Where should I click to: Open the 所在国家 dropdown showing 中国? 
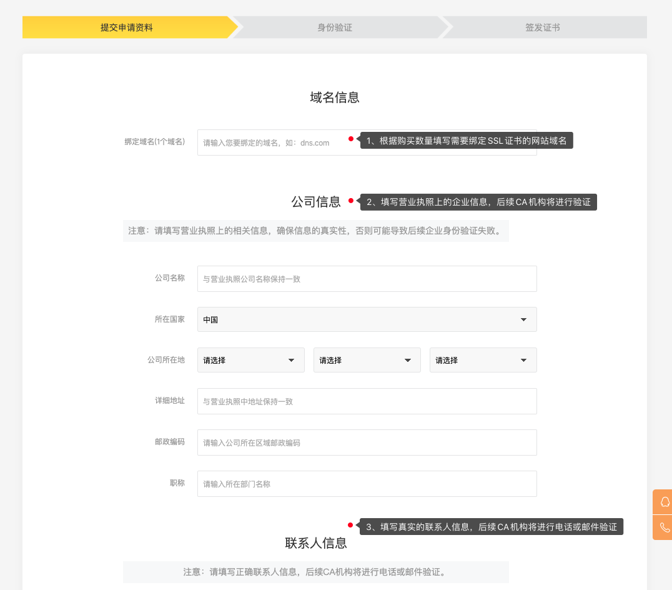pos(367,319)
